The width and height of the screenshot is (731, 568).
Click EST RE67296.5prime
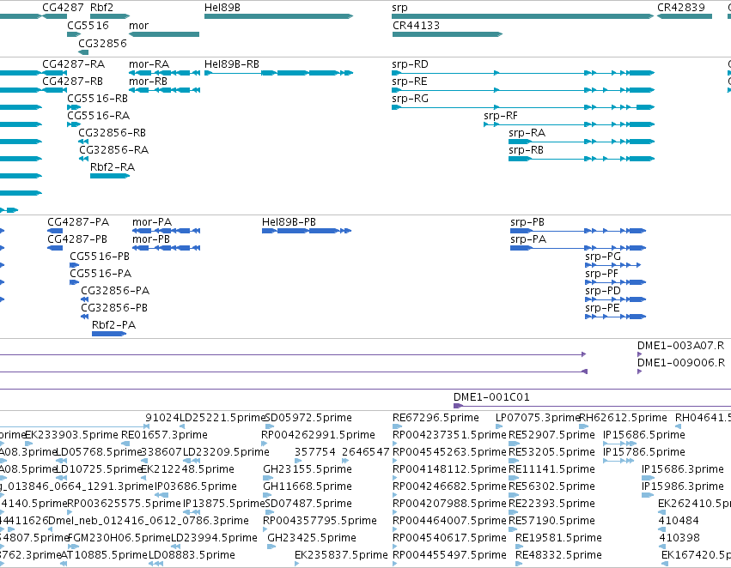(436, 418)
